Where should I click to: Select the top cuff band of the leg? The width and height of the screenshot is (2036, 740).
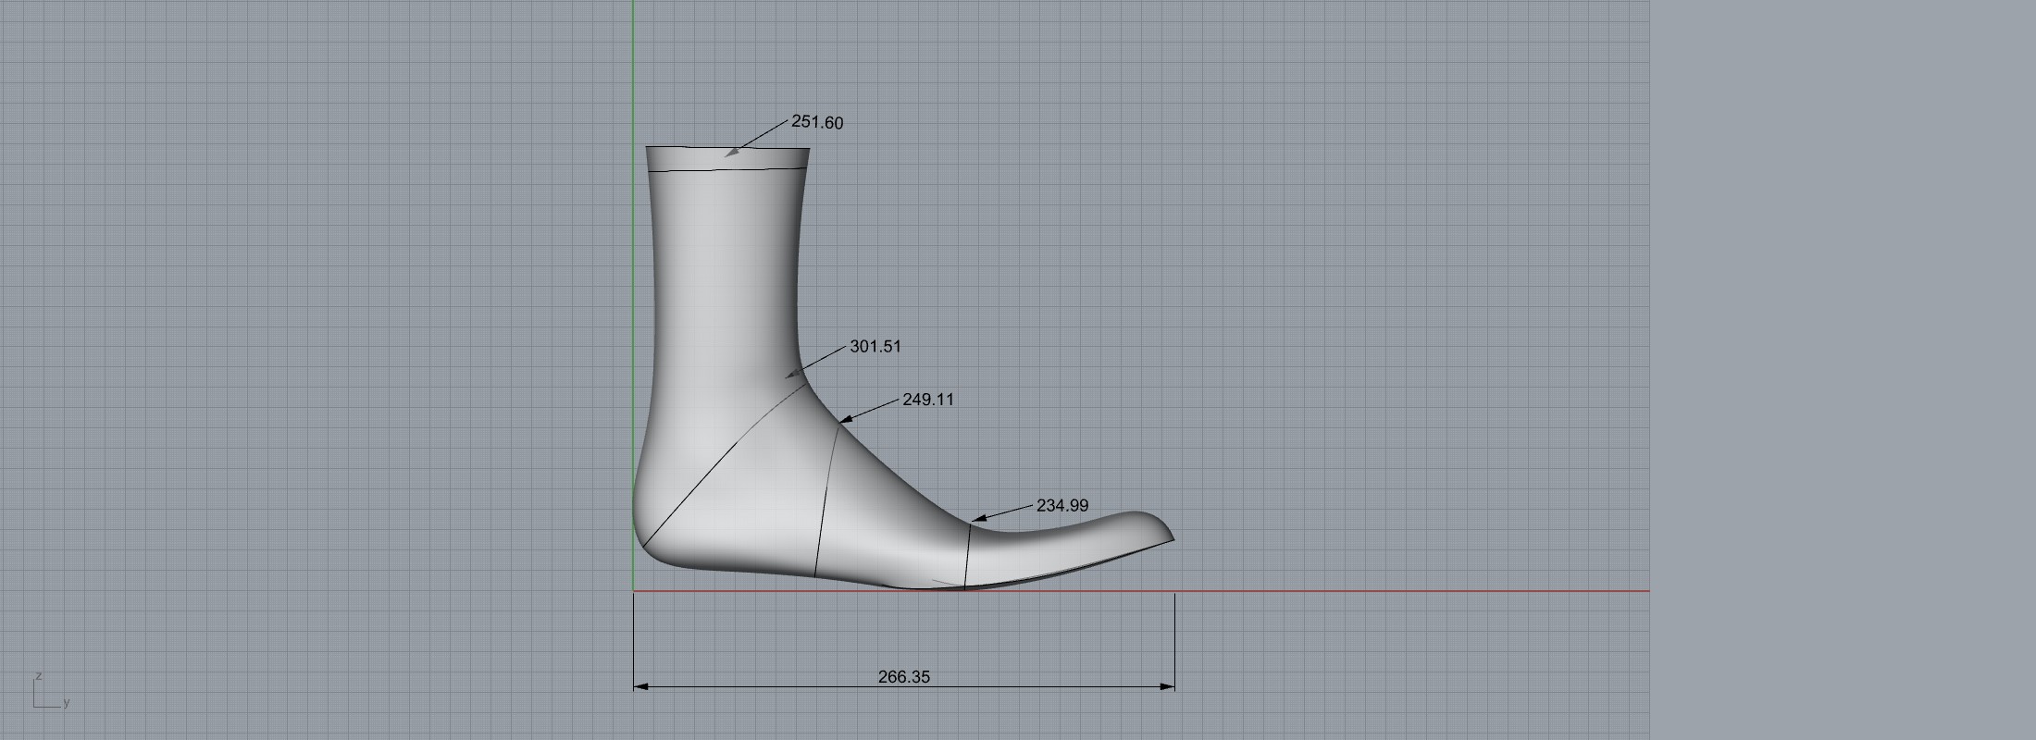tap(727, 159)
